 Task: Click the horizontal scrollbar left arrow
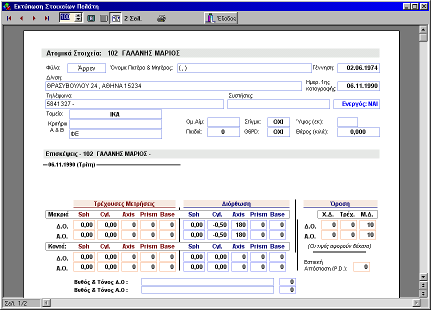[x=46, y=303]
